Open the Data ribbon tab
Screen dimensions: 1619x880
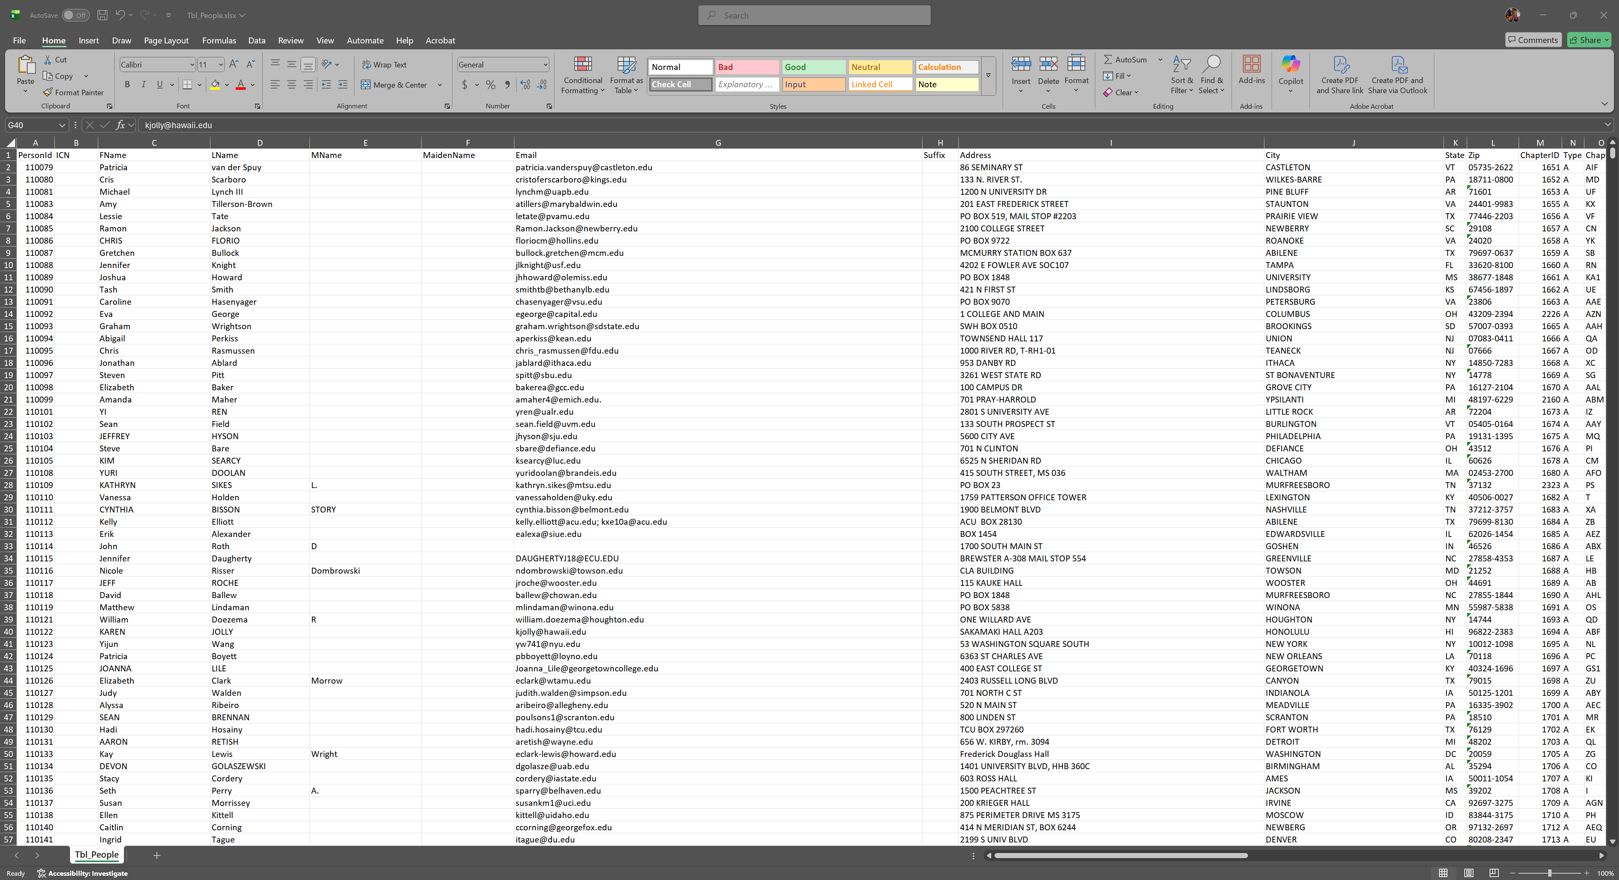tap(256, 40)
